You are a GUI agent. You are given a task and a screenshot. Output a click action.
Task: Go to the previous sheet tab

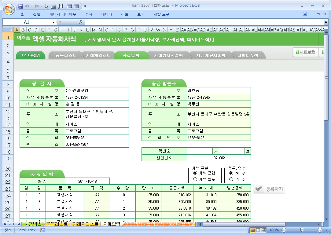[x=10, y=224]
